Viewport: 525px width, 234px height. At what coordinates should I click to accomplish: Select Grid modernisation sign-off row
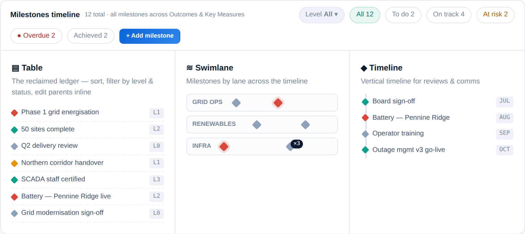88,213
